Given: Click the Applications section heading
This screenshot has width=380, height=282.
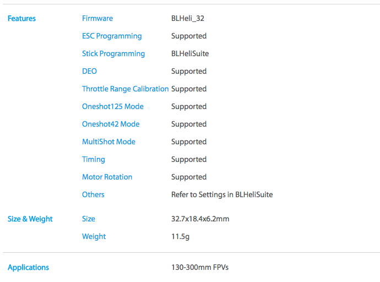Looking at the screenshot, I should click(28, 268).
